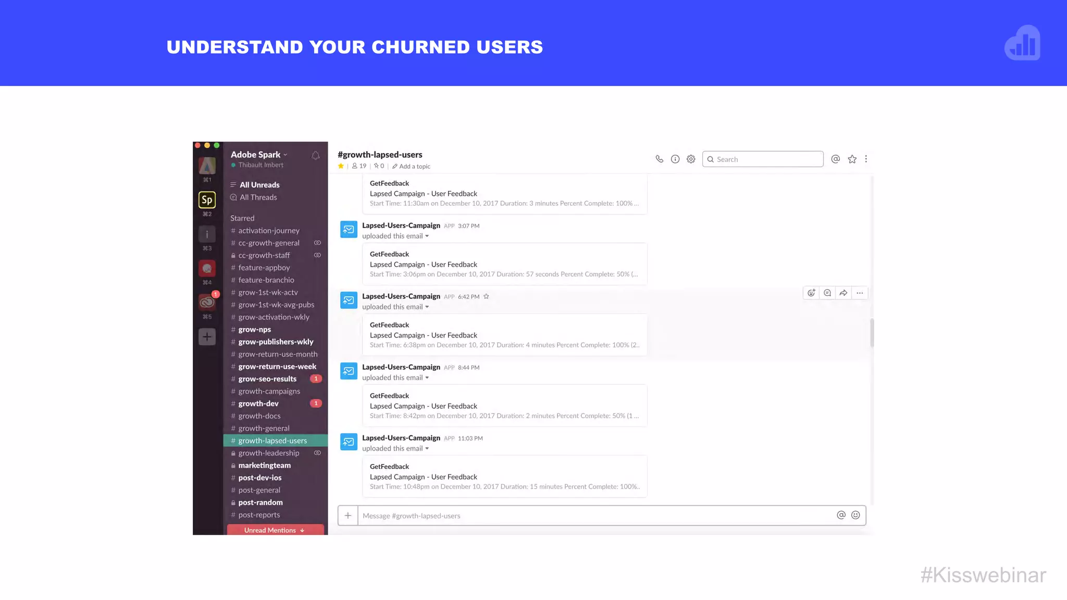Start a call with the phone icon
The width and height of the screenshot is (1067, 600).
[659, 159]
